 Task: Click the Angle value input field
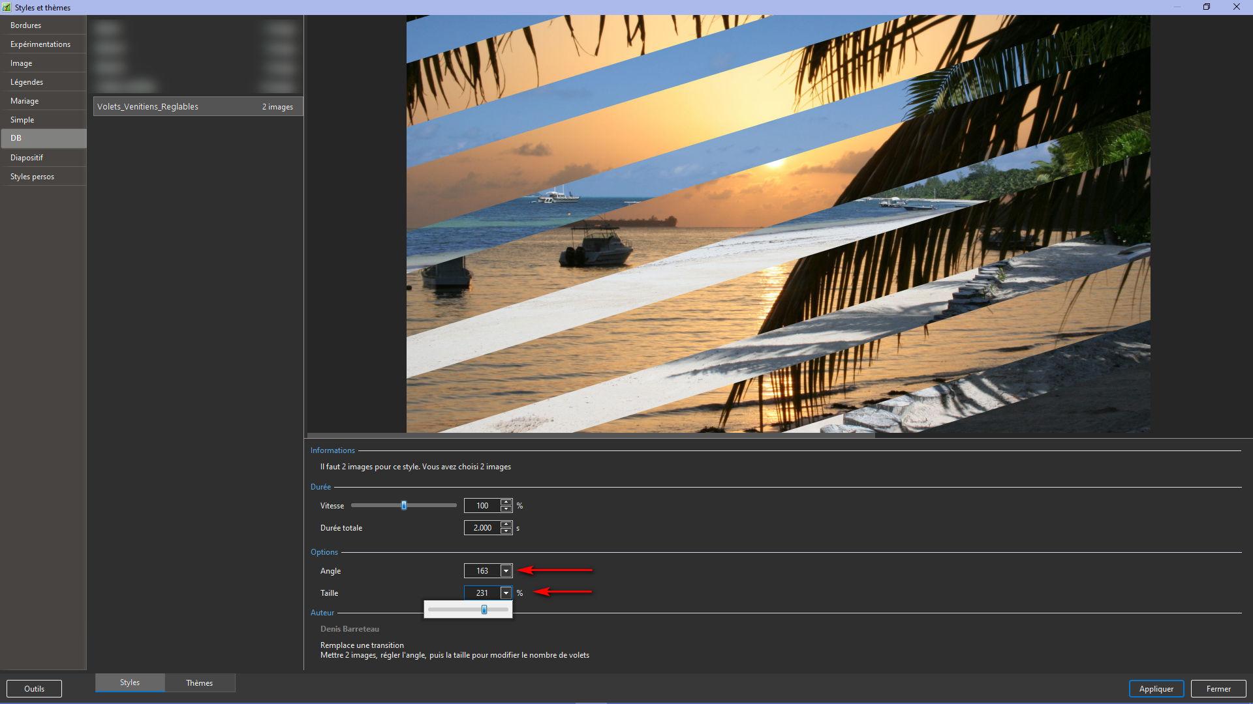click(x=482, y=571)
